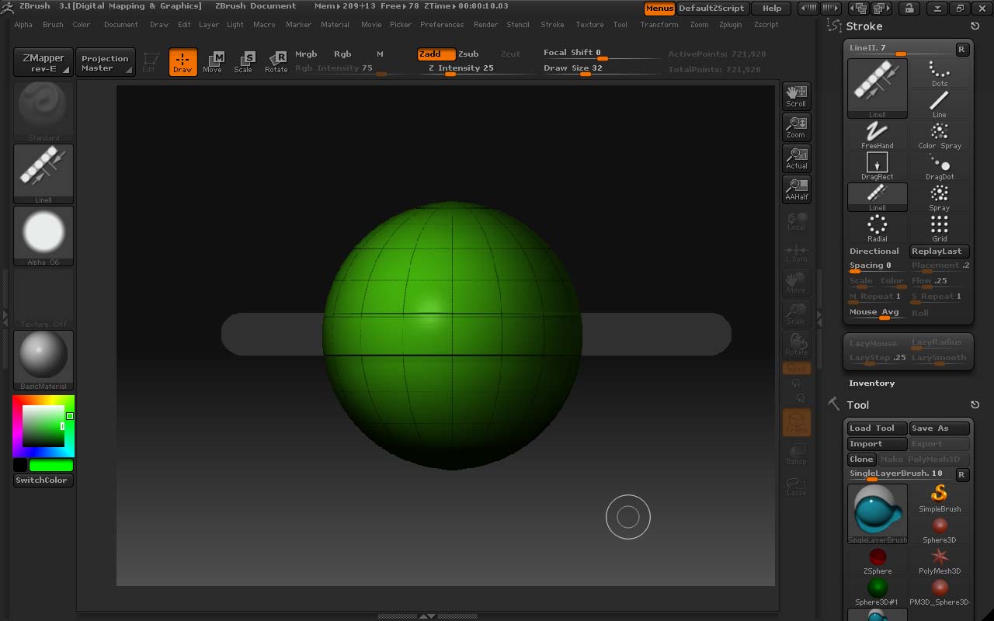The image size is (994, 621).
Task: Click the canvas Zoom icon
Action: (796, 127)
